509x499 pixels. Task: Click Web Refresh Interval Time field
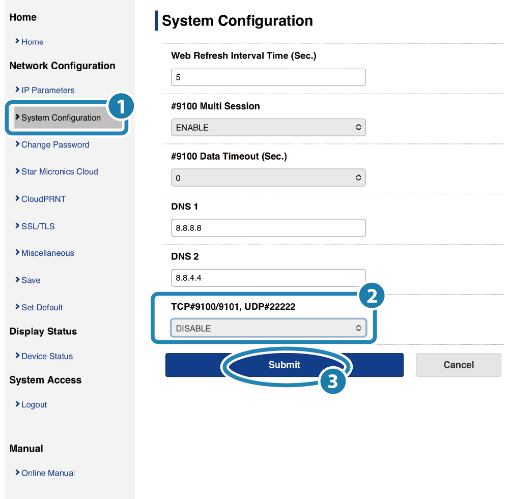pyautogui.click(x=268, y=77)
